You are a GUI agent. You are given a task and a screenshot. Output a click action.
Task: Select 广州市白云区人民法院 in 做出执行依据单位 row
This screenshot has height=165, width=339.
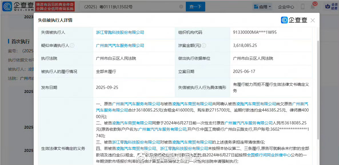pyautogui.click(x=253, y=58)
